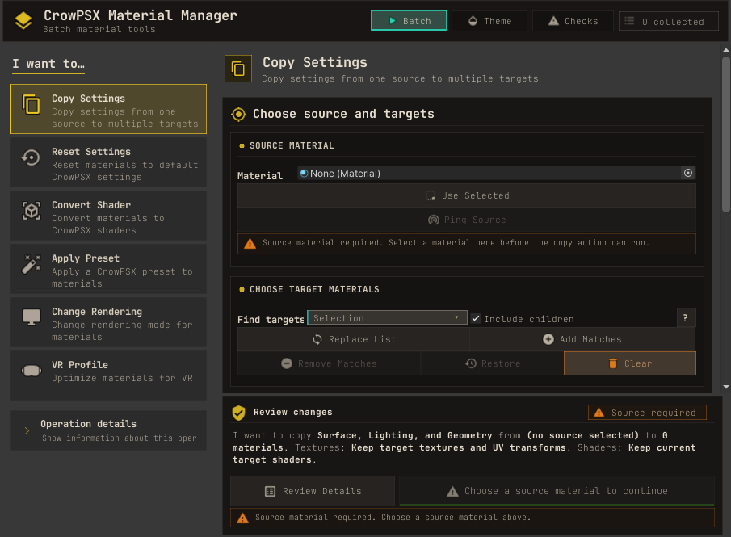Click the Choose source and targets target icon

point(239,114)
